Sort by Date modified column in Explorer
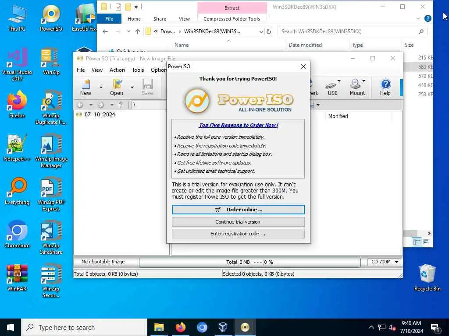 pyautogui.click(x=305, y=45)
